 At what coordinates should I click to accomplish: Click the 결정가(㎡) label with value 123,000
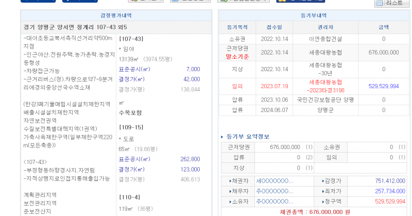pos(131,169)
